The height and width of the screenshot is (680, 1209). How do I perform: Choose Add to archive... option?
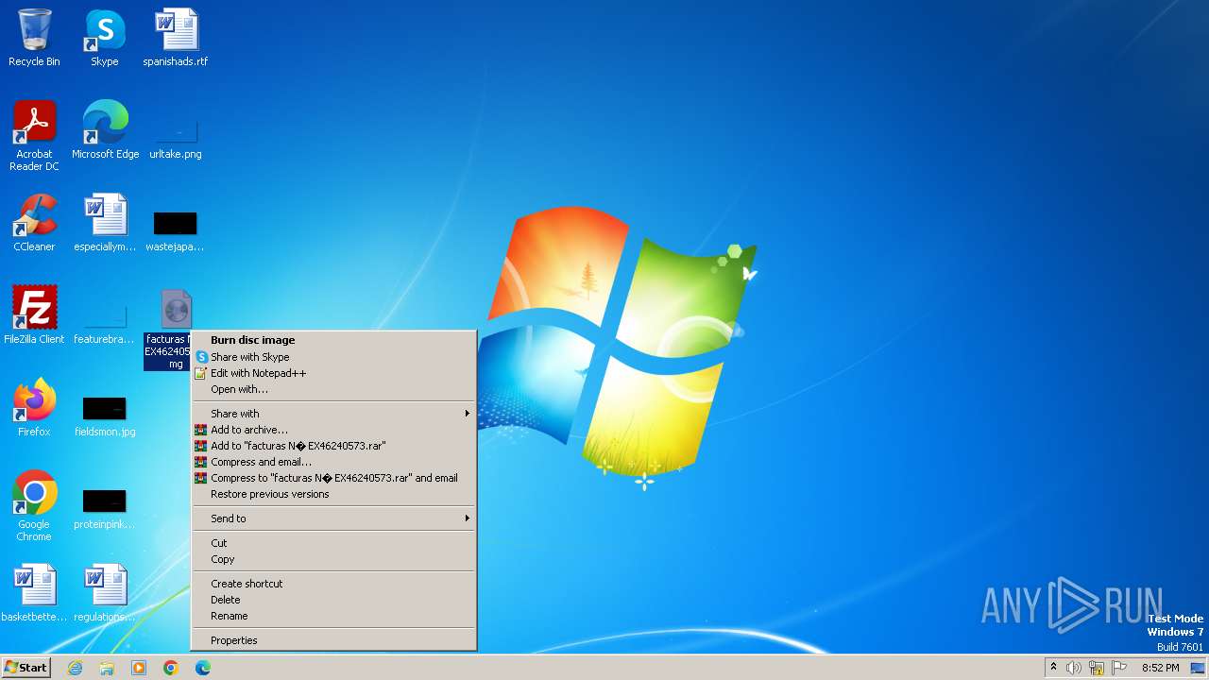[333, 430]
